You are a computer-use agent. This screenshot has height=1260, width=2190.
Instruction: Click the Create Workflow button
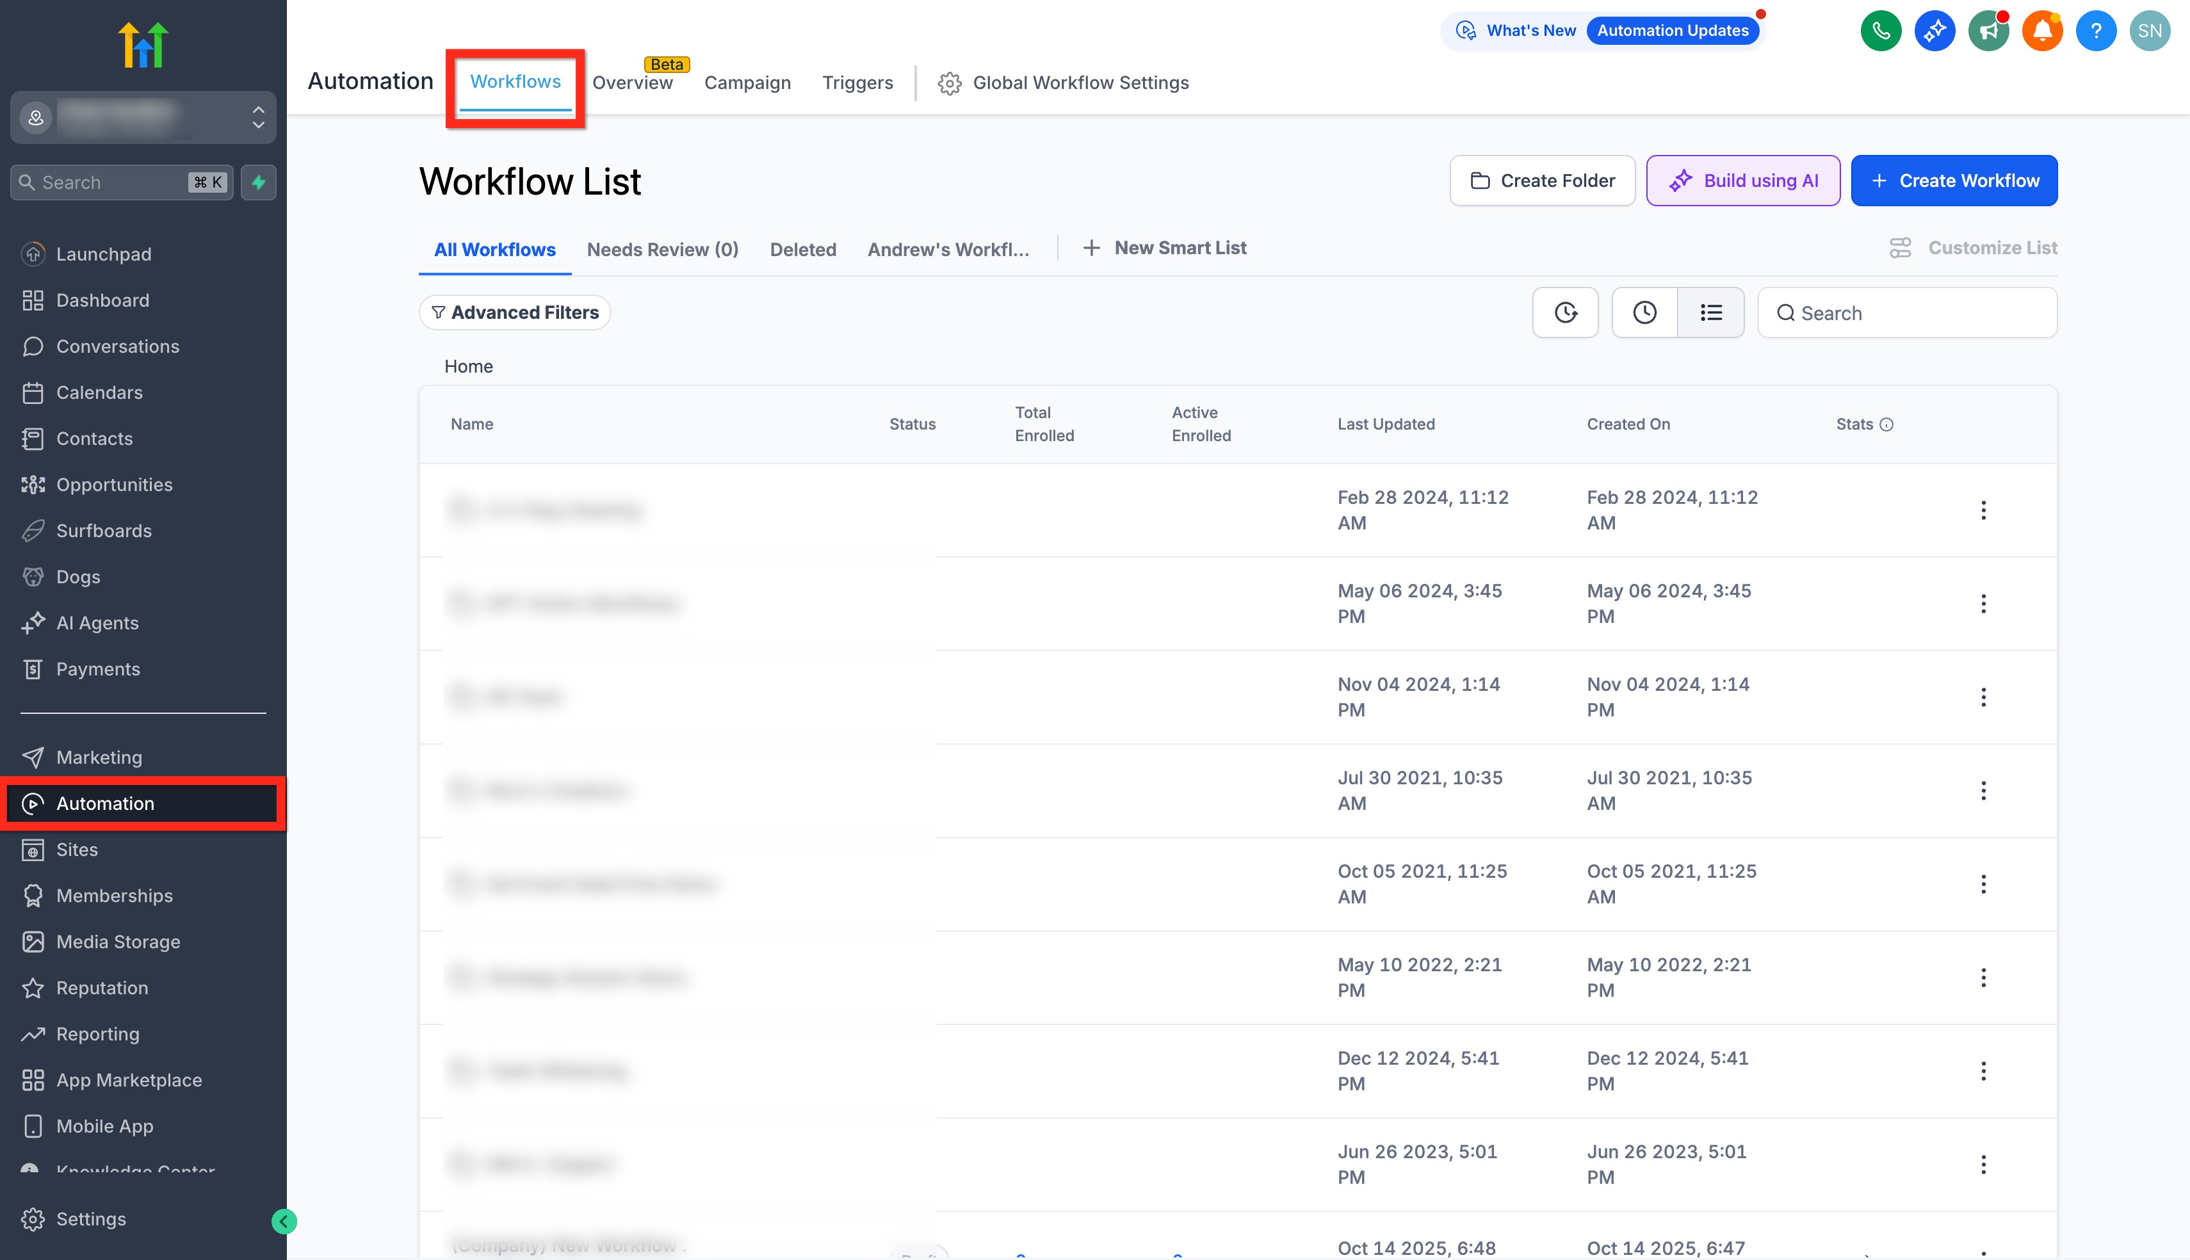[1953, 181]
